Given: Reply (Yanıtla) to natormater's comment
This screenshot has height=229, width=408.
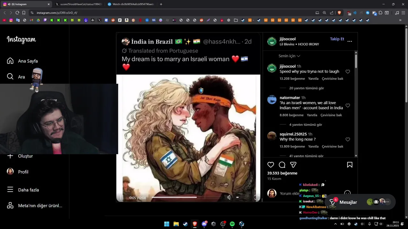Looking at the screenshot, I should [x=312, y=115].
